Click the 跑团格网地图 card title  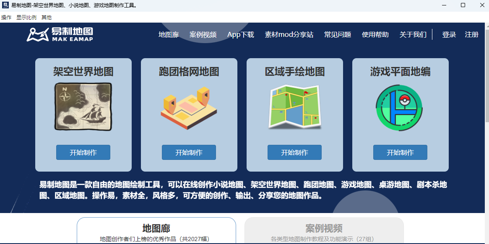[189, 72]
